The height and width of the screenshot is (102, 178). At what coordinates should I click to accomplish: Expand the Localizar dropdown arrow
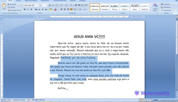pyautogui.click(x=170, y=4)
